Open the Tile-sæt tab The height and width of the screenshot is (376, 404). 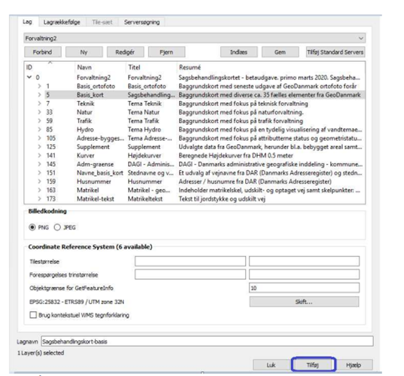point(102,22)
